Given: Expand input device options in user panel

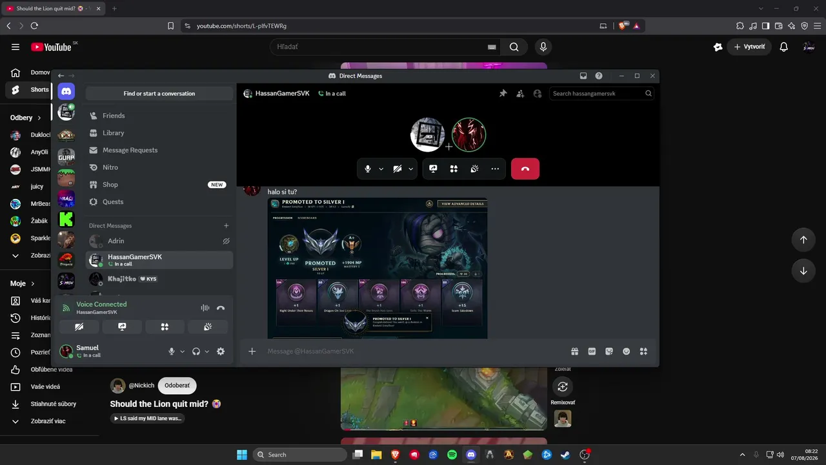Looking at the screenshot, I should click(x=183, y=351).
